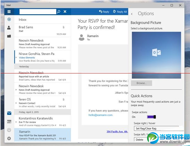The width and height of the screenshot is (190, 146).
Task: Click the Browse... button
Action: 141,83
